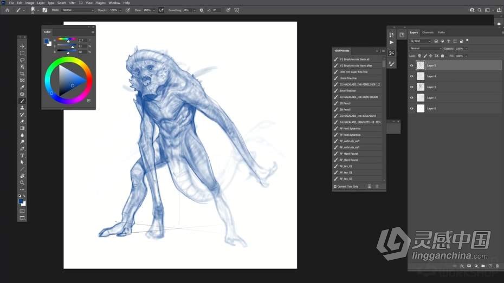Hide Layer 5 with its eye icon
Viewport: 504px width, 283px height.
(412, 65)
